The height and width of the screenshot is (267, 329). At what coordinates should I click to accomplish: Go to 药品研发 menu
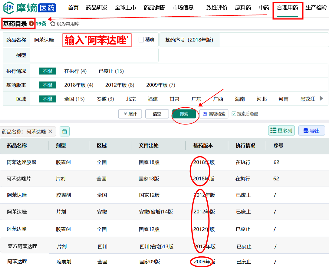click(x=97, y=8)
